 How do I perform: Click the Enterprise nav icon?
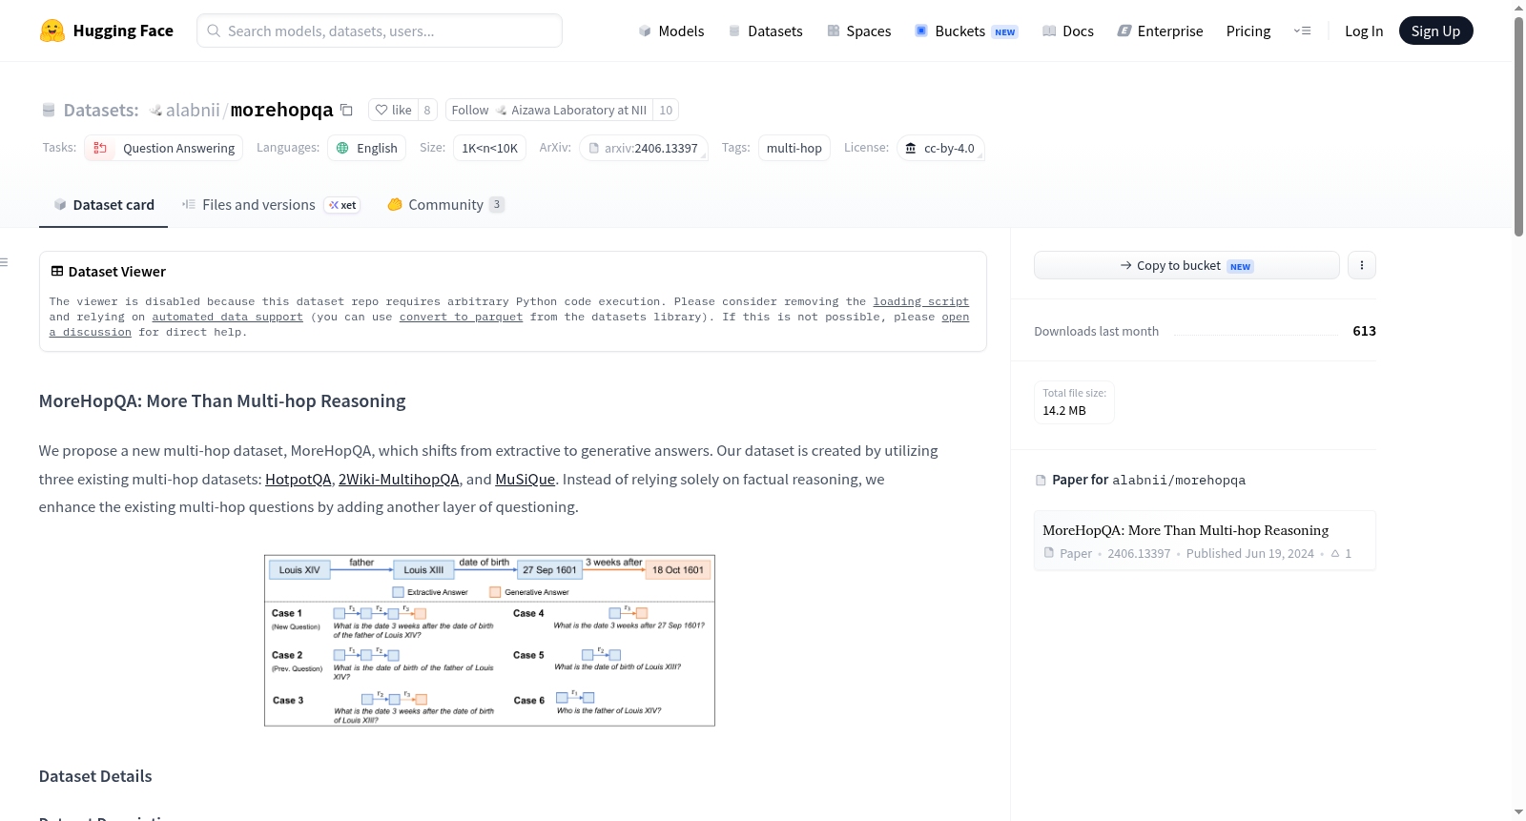click(1124, 31)
